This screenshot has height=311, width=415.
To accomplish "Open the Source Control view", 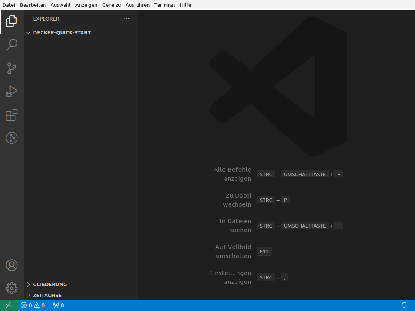I will coord(12,68).
